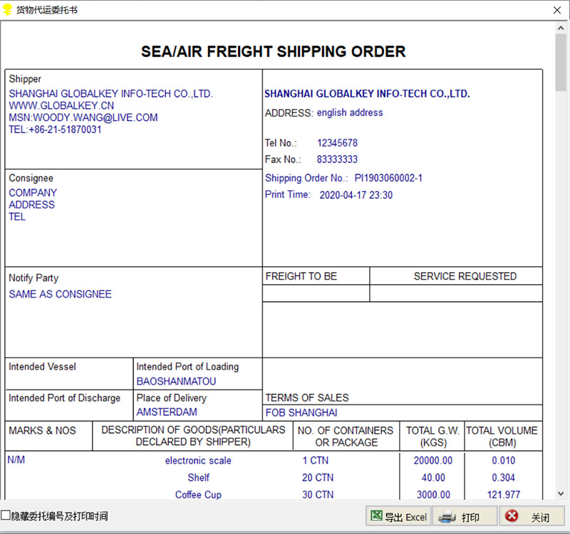This screenshot has height=534, width=570.
Task: Enable 隐藏委托编号及打印时间 checkbox
Action: tap(6, 516)
